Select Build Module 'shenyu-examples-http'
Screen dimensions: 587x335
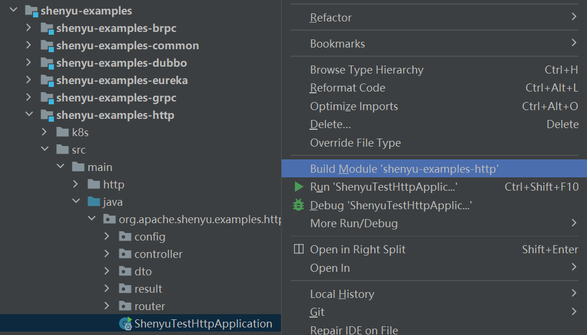tap(404, 169)
